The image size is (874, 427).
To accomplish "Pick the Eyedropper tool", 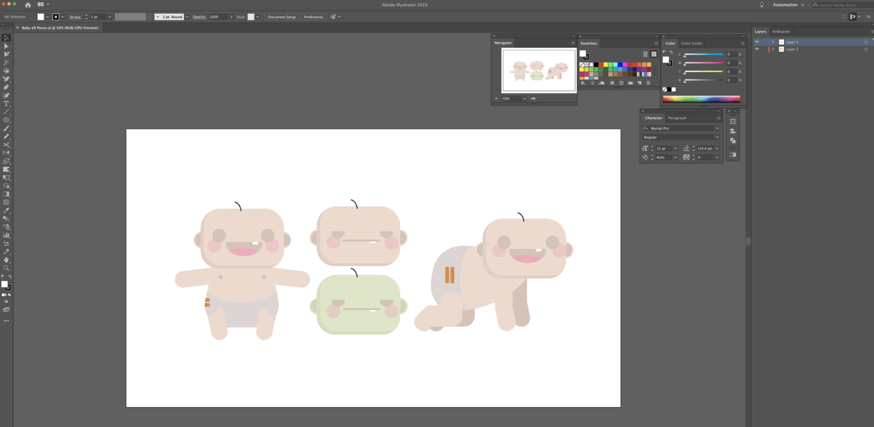I will coord(6,211).
